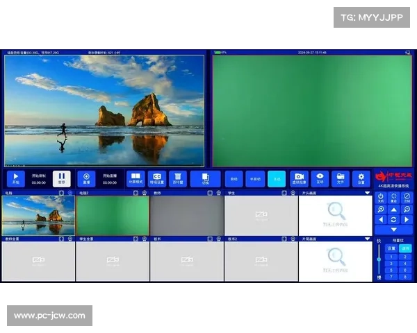
Task: Click the 设置 preset set button
Action: pos(391,248)
